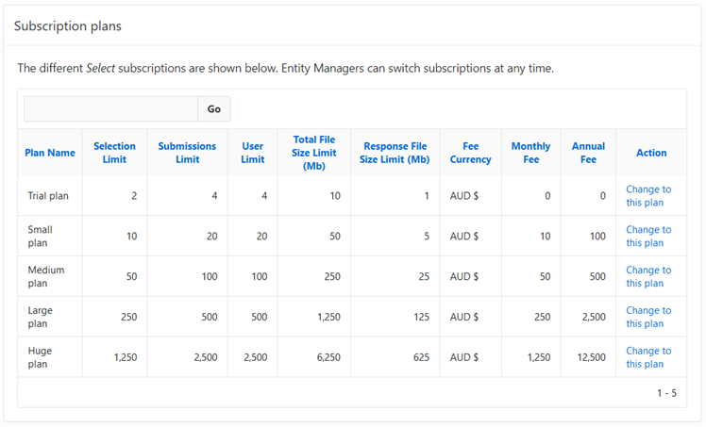Sort by Selection Limit column header

114,153
